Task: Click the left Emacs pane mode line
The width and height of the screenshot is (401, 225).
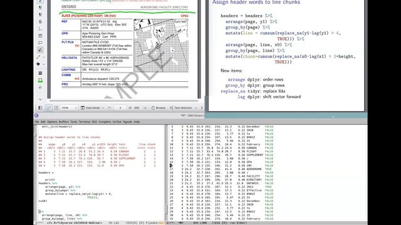Action: coord(100,223)
